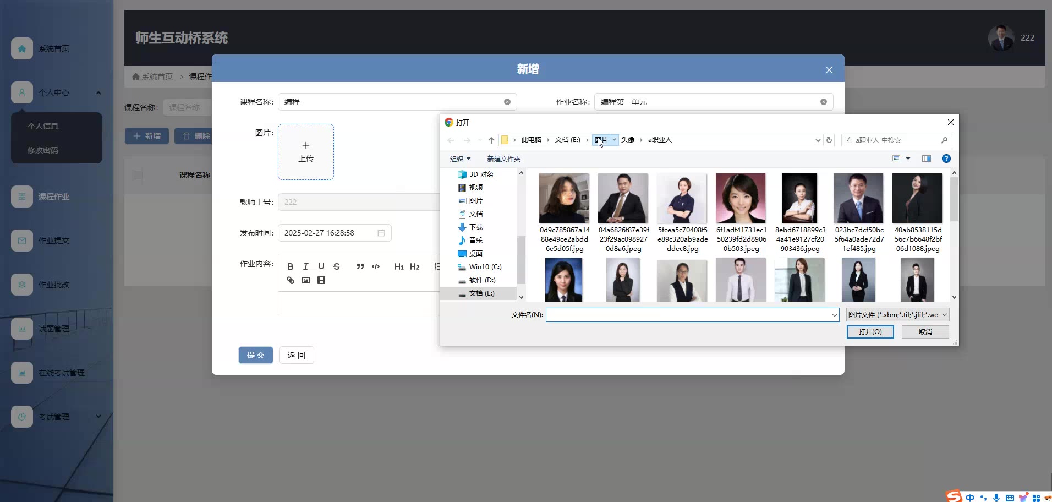Open the file dialog help button
Screen dimensions: 1052x502
tap(946, 159)
